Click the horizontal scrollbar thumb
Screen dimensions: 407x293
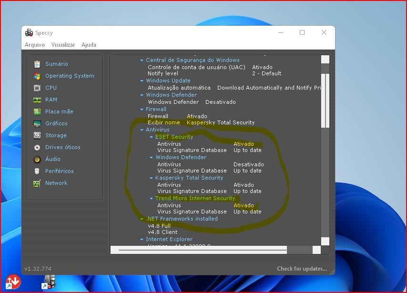coord(203,250)
